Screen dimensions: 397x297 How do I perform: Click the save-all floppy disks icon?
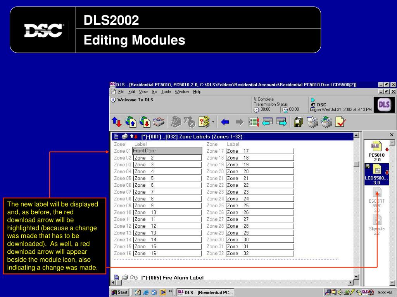pos(299,122)
